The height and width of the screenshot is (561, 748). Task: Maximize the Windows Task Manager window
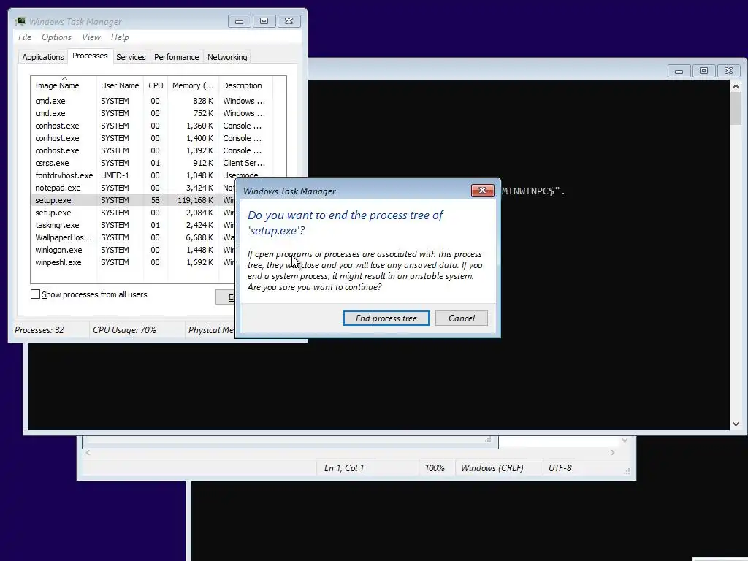point(264,21)
